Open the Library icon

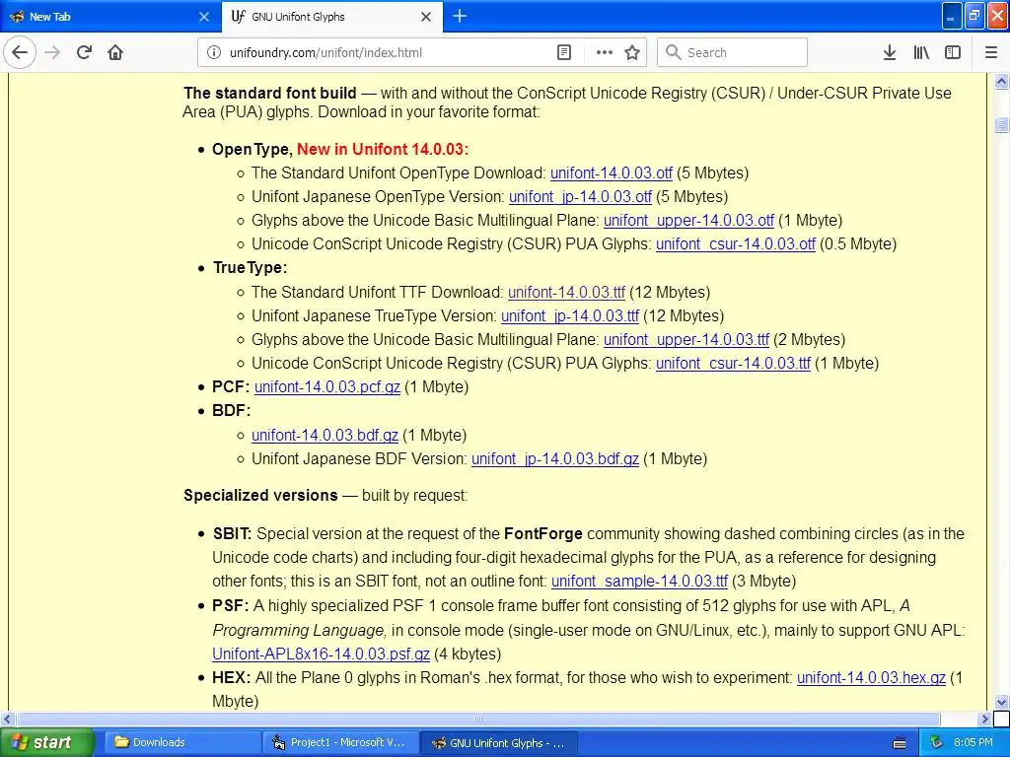click(x=921, y=52)
